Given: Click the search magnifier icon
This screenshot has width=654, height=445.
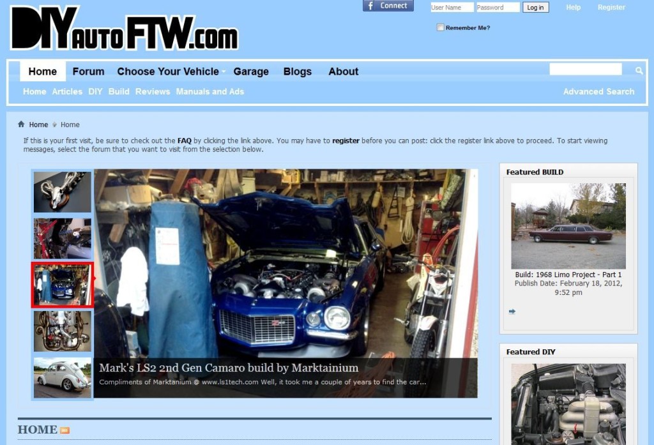Looking at the screenshot, I should [x=639, y=69].
